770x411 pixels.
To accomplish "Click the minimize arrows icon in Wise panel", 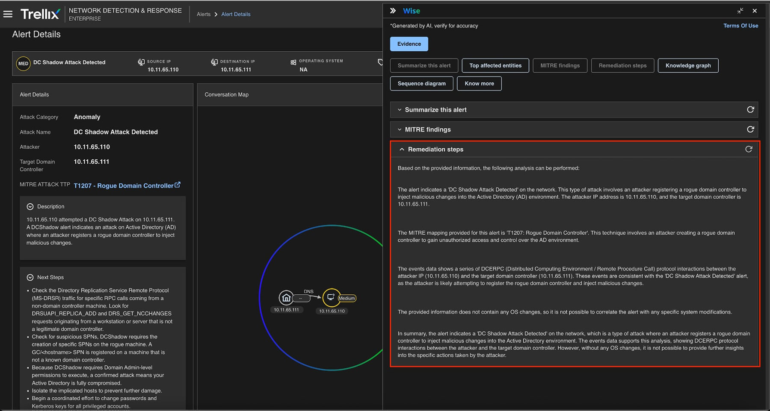I will point(740,11).
